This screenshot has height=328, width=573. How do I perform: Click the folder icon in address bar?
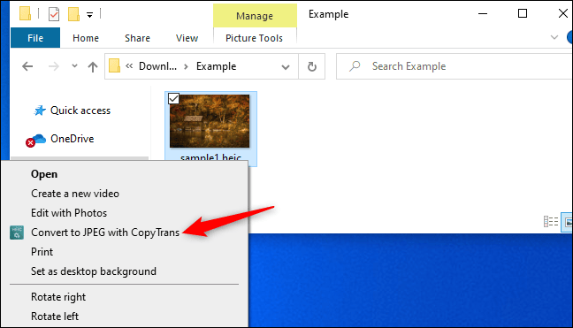pos(114,66)
